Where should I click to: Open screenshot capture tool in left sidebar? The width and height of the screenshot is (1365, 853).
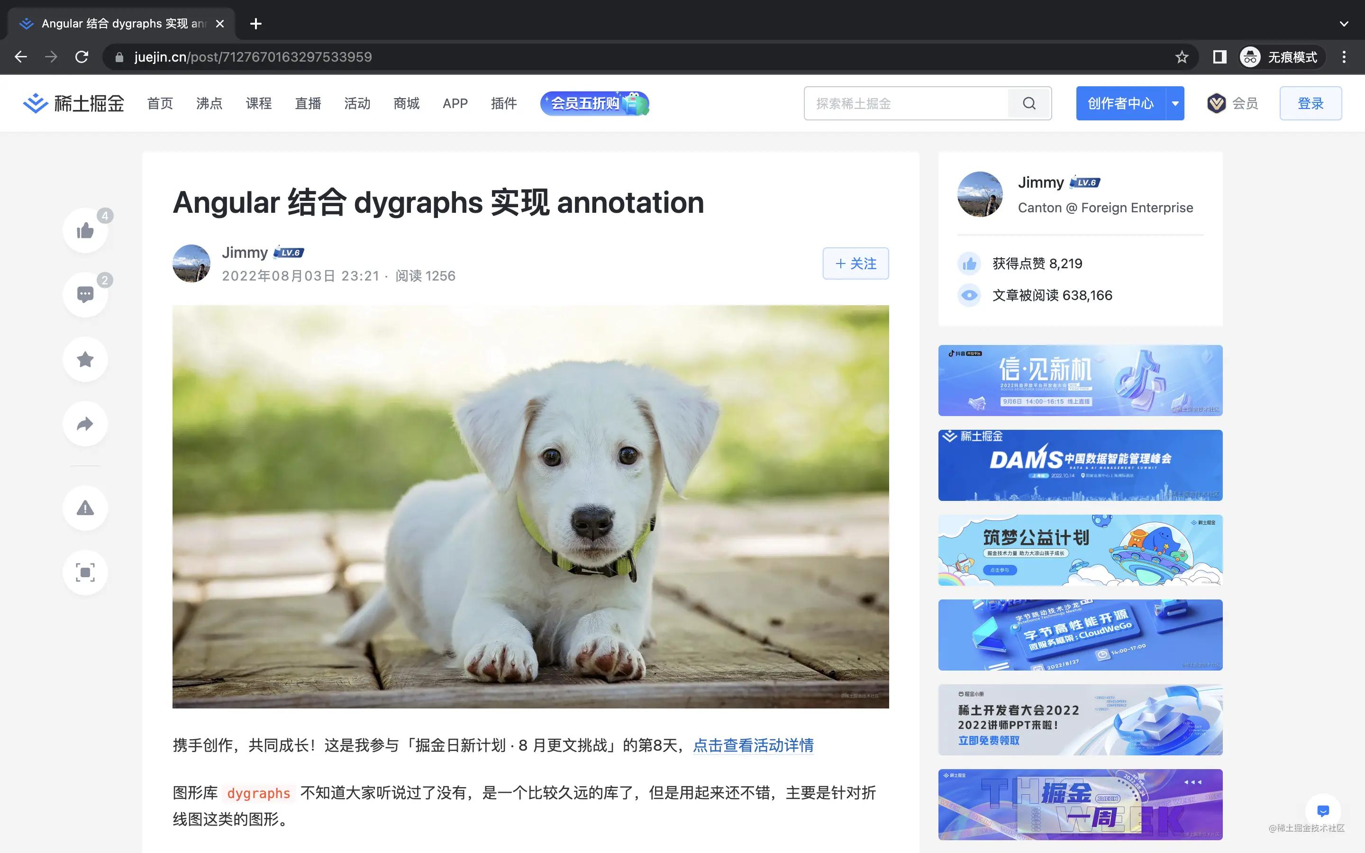tap(85, 572)
